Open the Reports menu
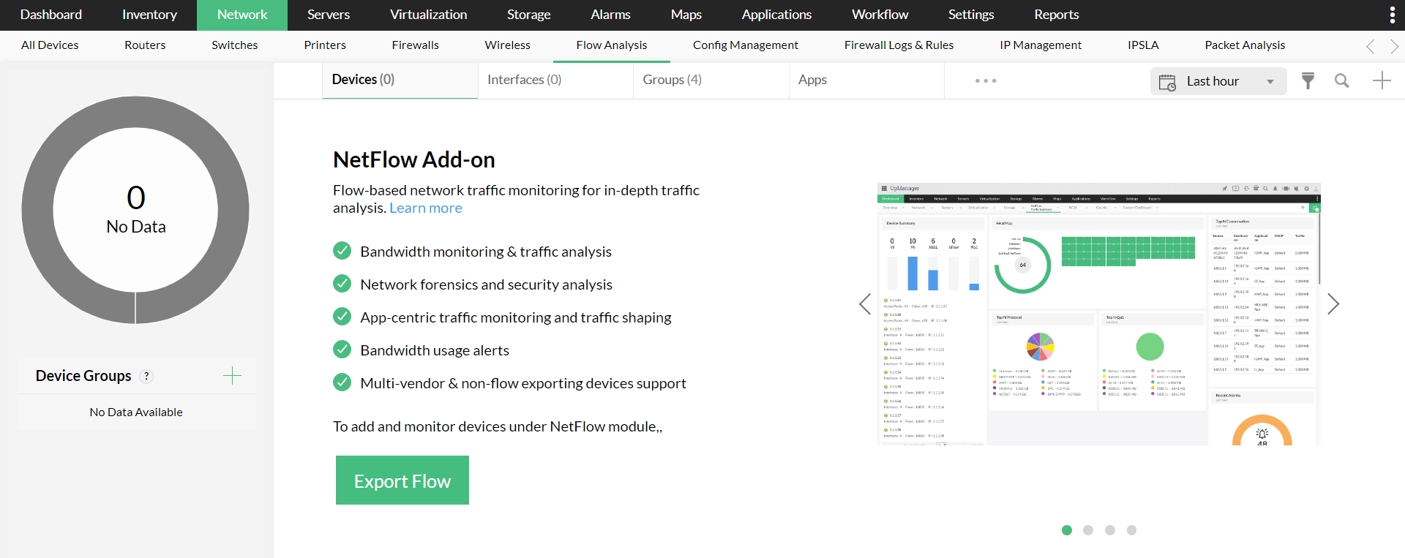1405x558 pixels. pos(1057,15)
